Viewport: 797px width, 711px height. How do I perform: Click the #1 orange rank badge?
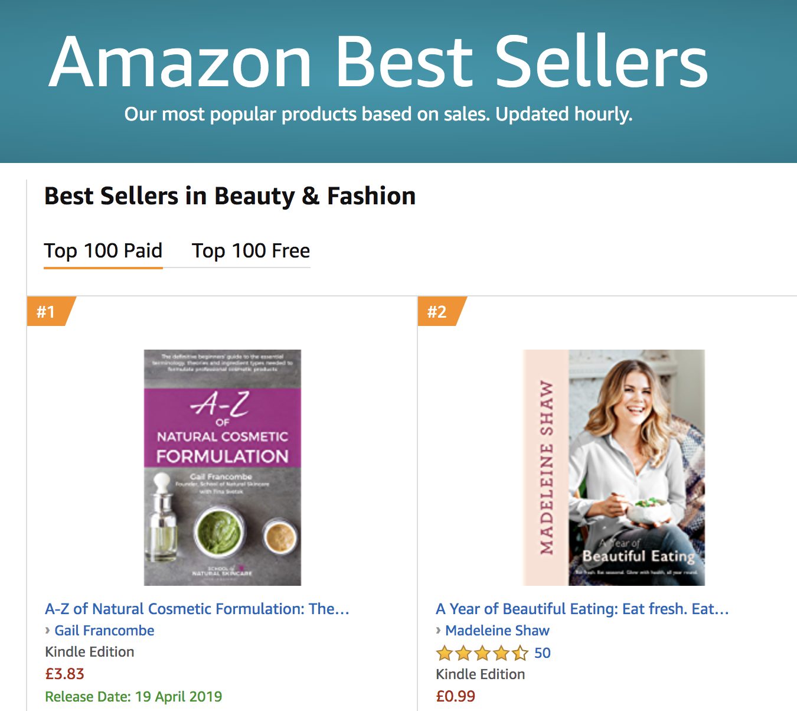[47, 311]
